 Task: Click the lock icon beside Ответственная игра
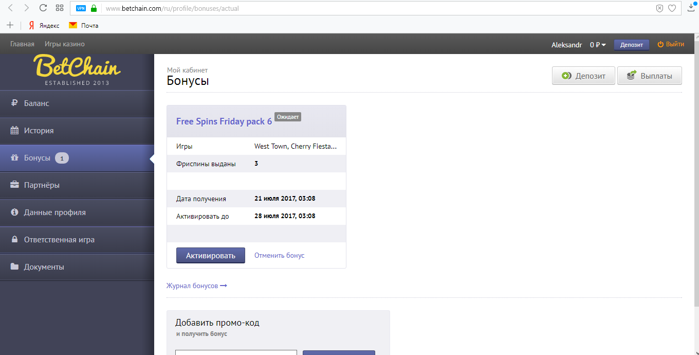(x=14, y=240)
